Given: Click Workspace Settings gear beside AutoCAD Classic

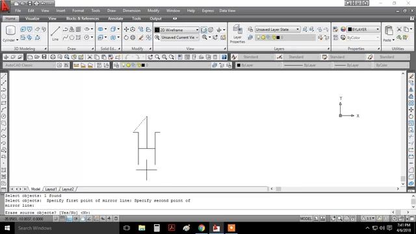Looking at the screenshot, I should click(x=59, y=65).
